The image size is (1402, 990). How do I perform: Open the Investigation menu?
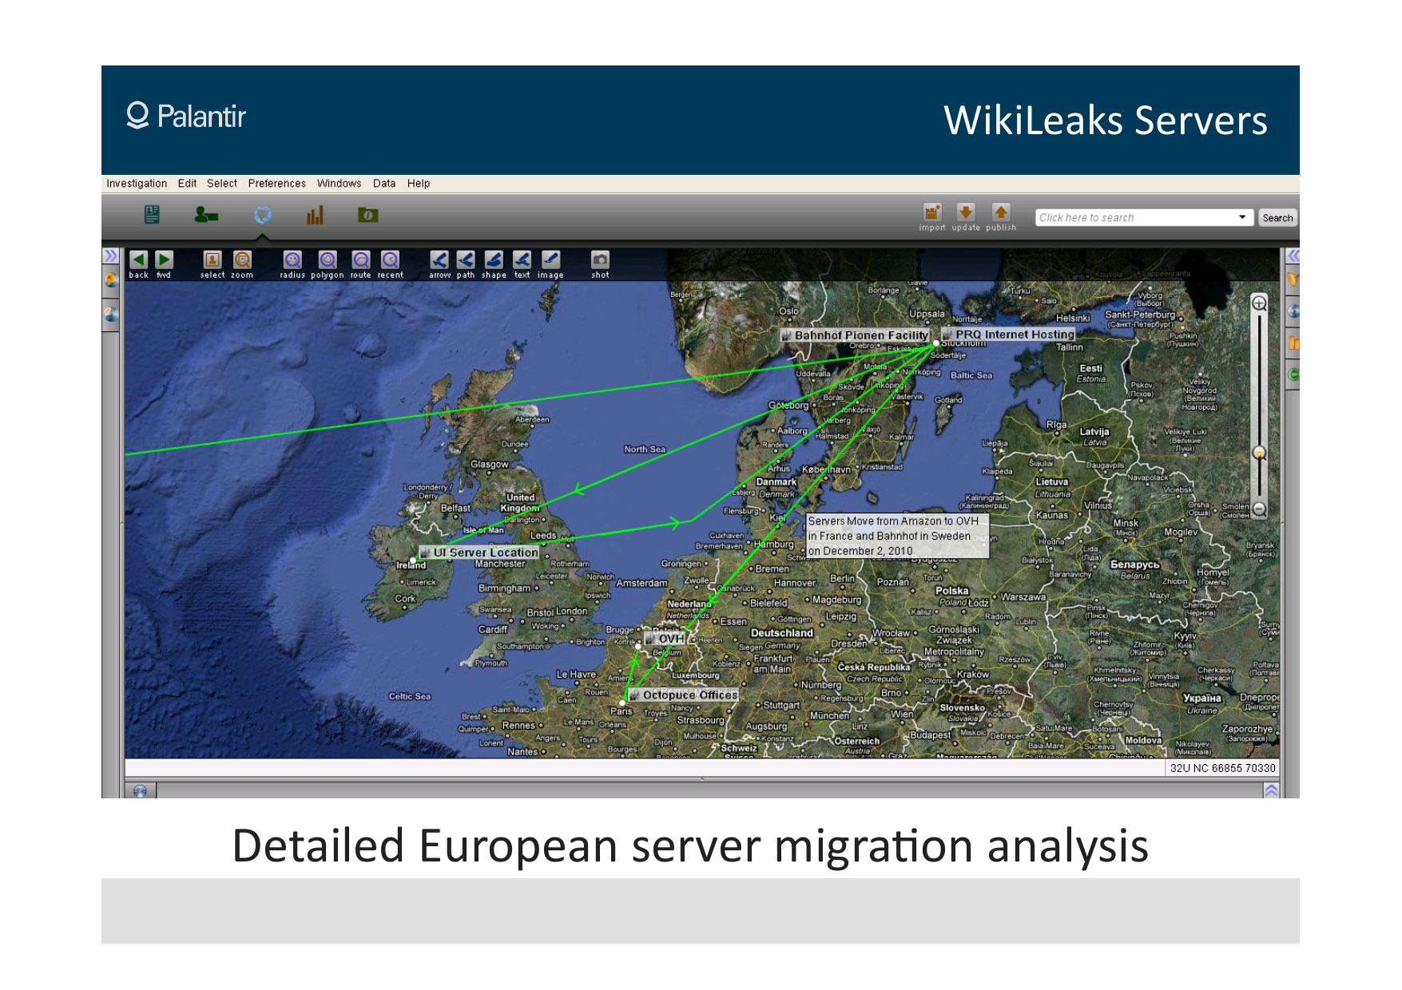137,184
